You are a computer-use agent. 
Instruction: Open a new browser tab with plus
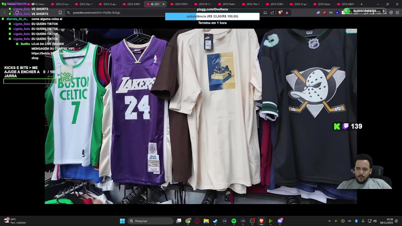pyautogui.click(x=361, y=4)
